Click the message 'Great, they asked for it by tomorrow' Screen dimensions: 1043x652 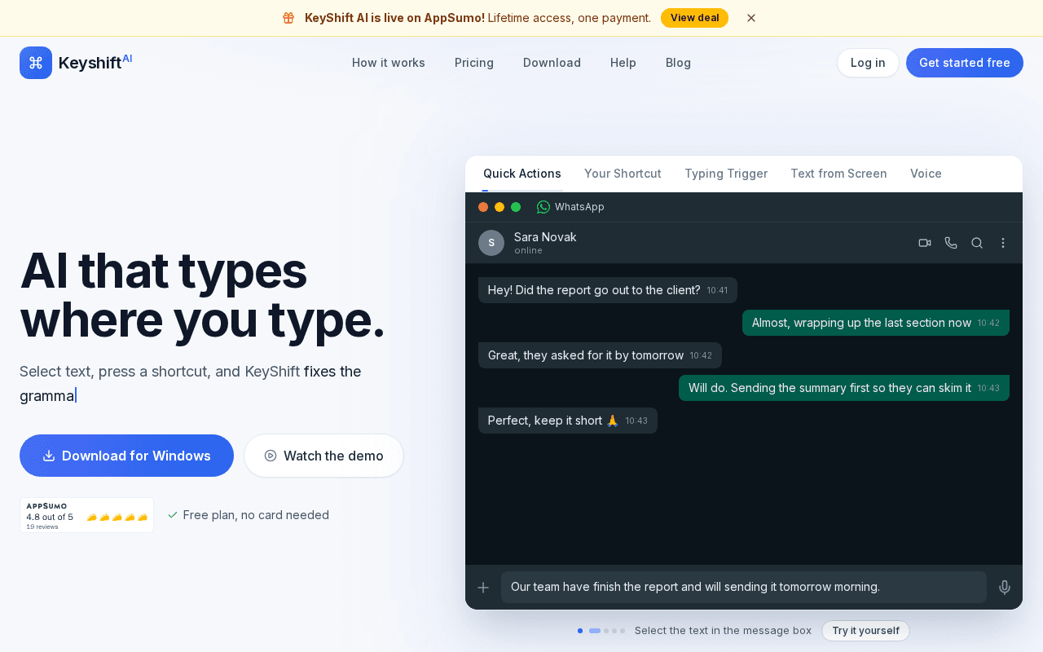click(600, 355)
